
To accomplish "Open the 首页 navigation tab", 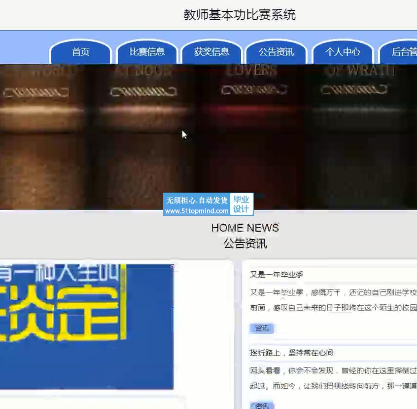I will click(x=80, y=52).
